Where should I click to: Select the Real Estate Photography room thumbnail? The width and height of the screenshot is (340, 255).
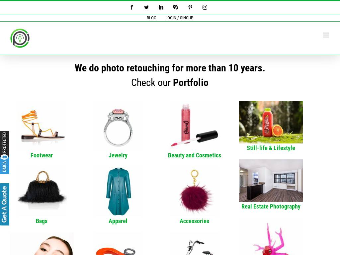[271, 181]
